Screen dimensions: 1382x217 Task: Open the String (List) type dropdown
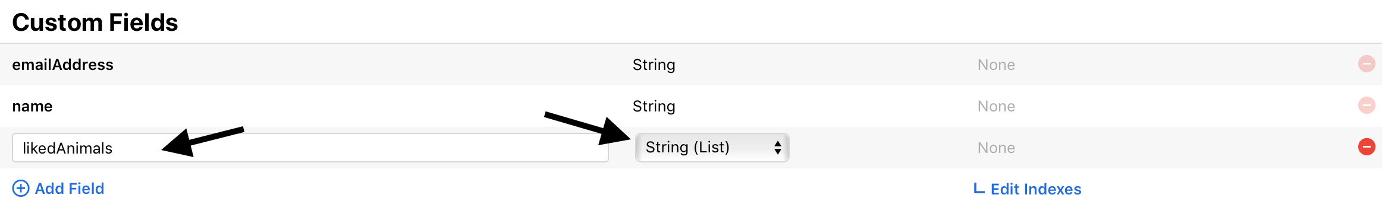(x=712, y=148)
